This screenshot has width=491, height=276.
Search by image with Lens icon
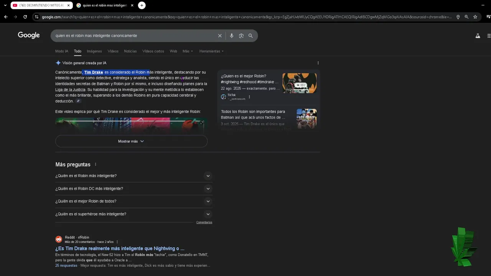pos(241,36)
